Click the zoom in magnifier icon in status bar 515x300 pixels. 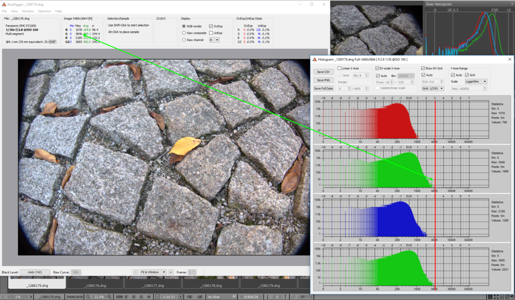pos(110,297)
